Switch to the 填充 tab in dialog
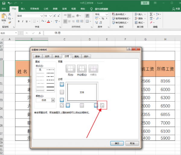Viewport: 181px width, 155px height. 76,56
